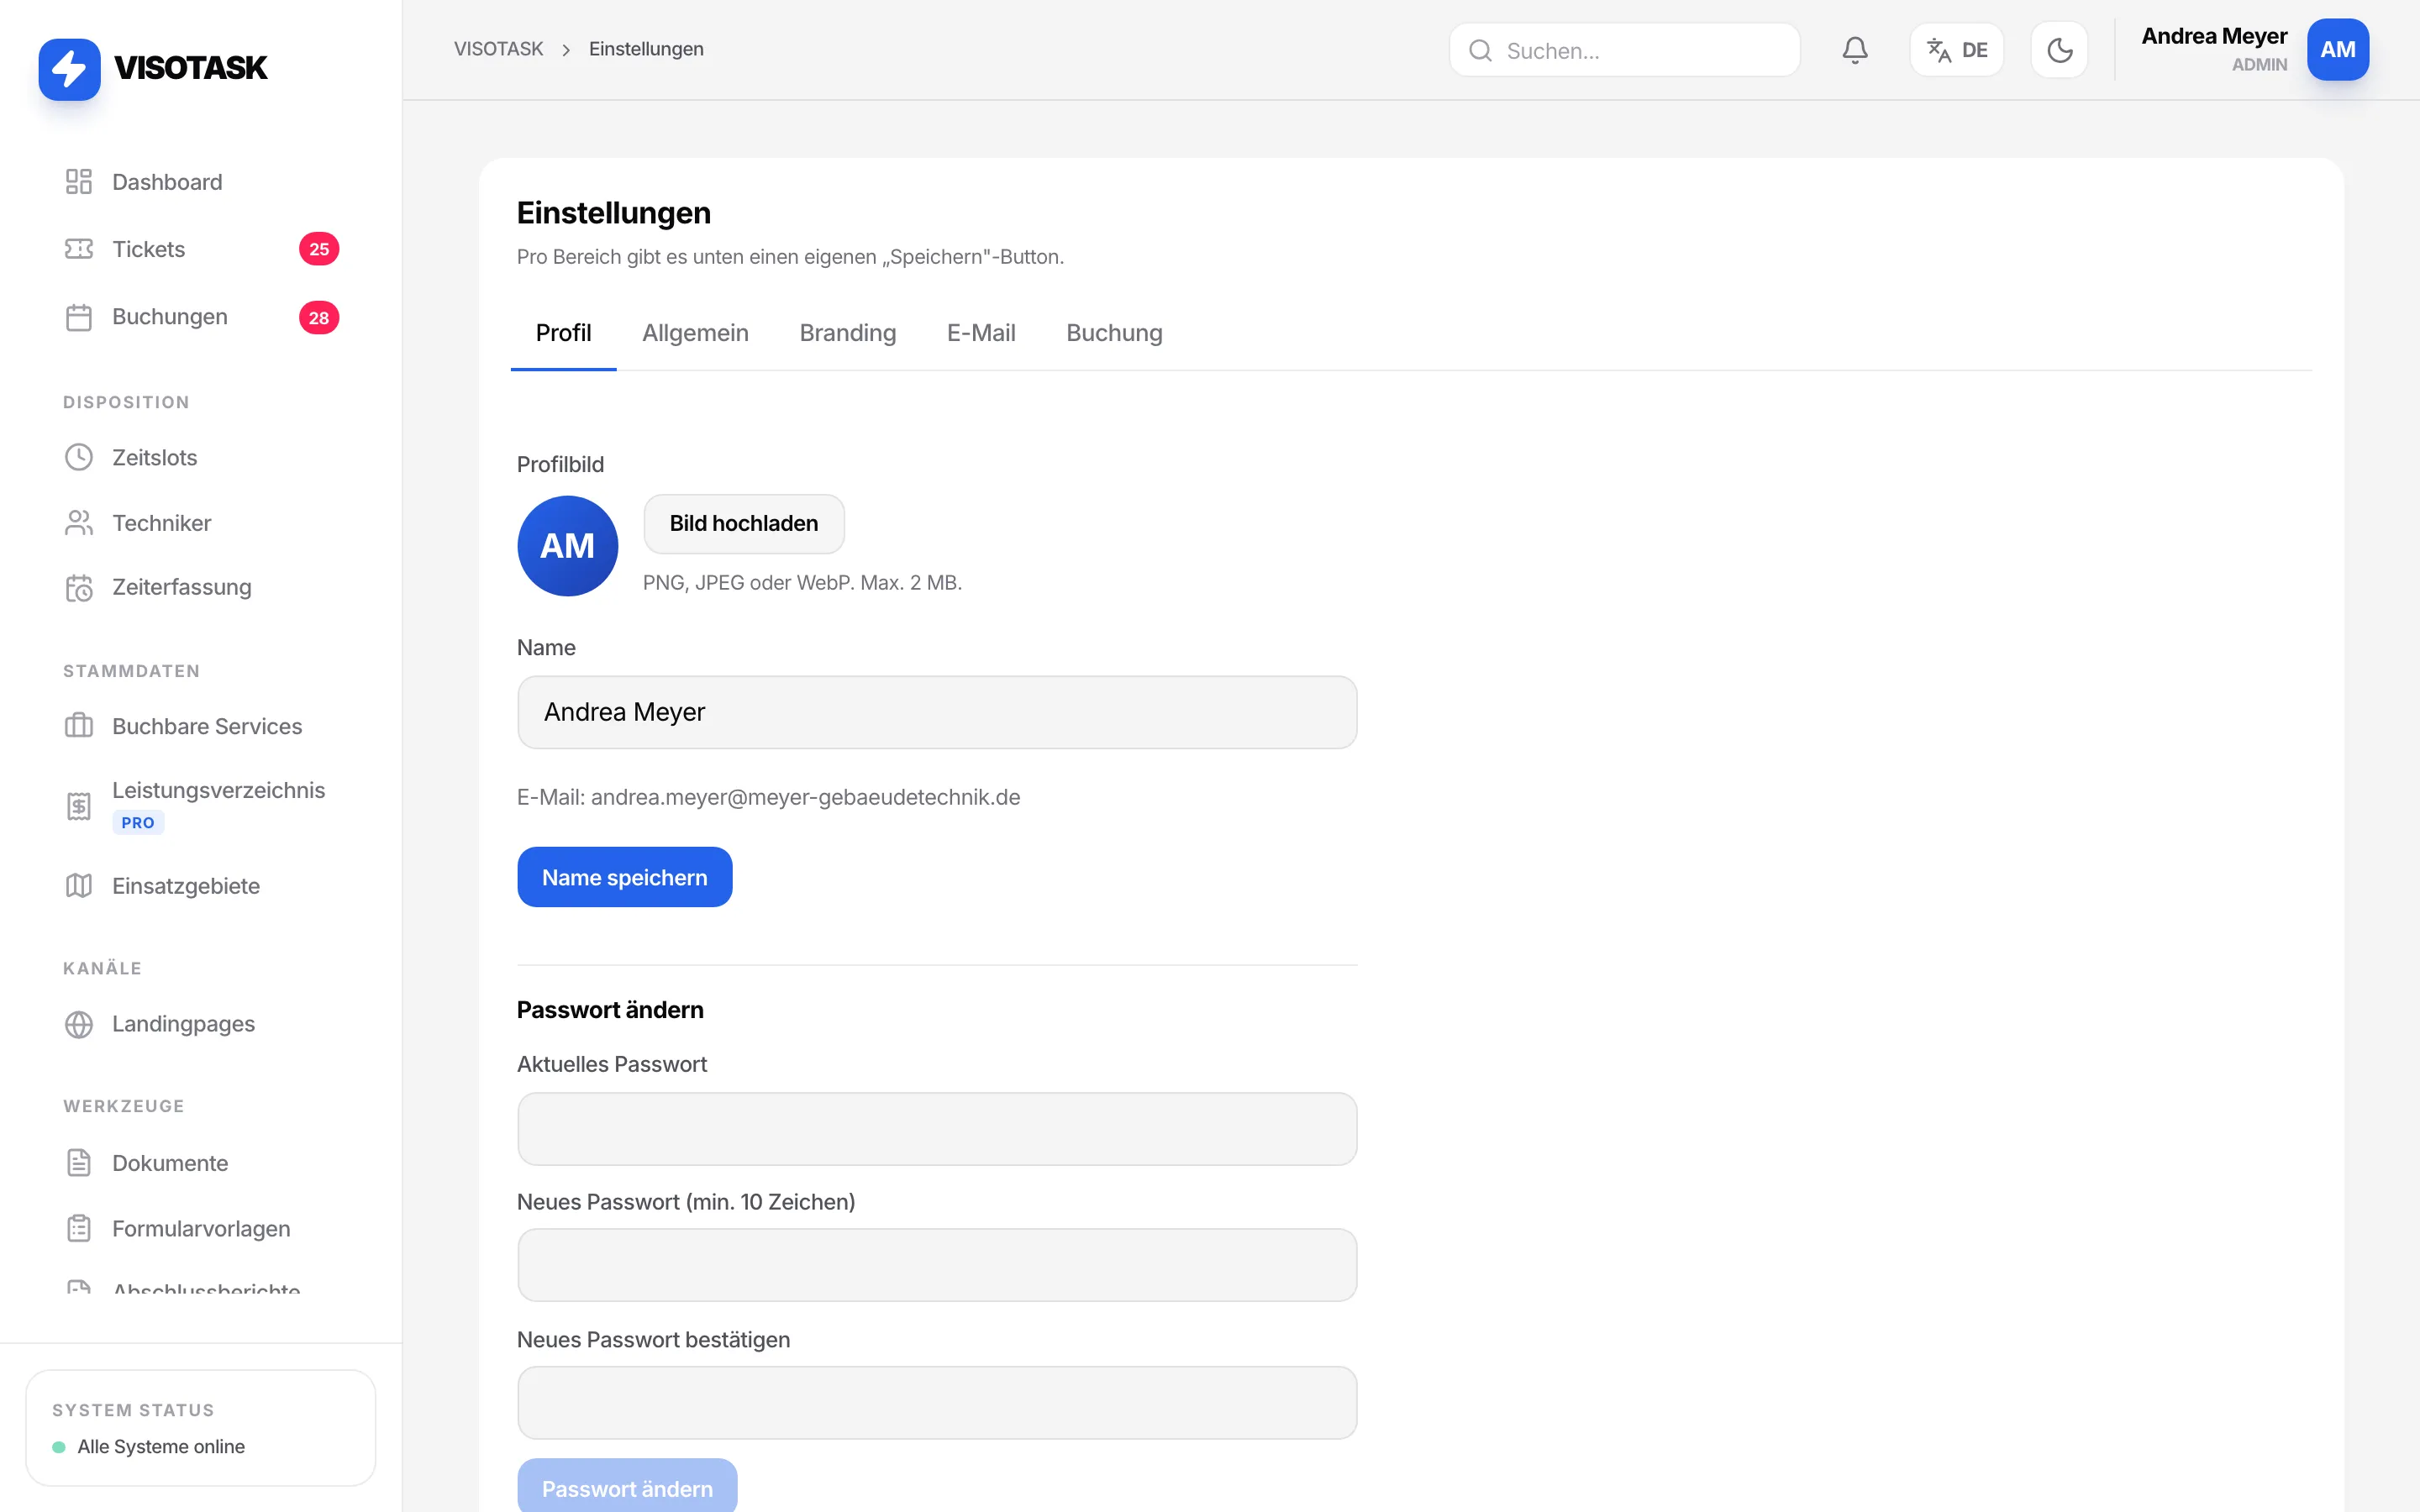2420x1512 pixels.
Task: Click the 'PNG, JPEG oder WebP. Max. 2 MB.' hint
Action: pyautogui.click(x=802, y=583)
